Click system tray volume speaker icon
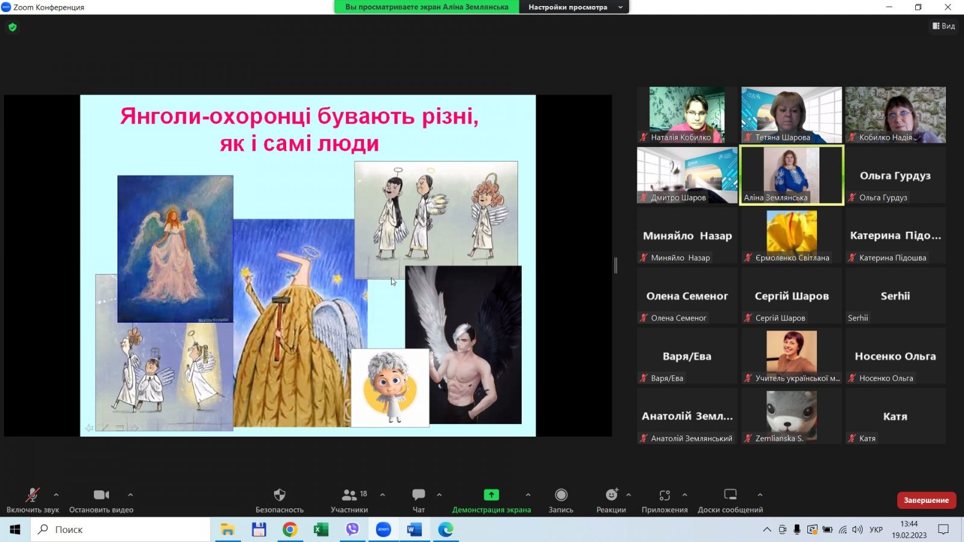The width and height of the screenshot is (964, 542). coord(857,529)
